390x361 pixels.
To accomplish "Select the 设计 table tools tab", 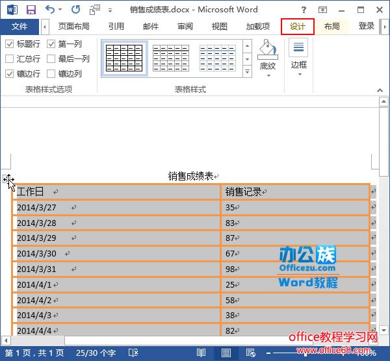I will pyautogui.click(x=298, y=27).
